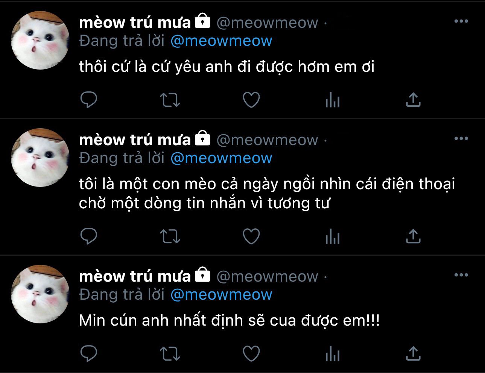Open more options for the first tweet
This screenshot has height=373, width=485.
pos(461,21)
